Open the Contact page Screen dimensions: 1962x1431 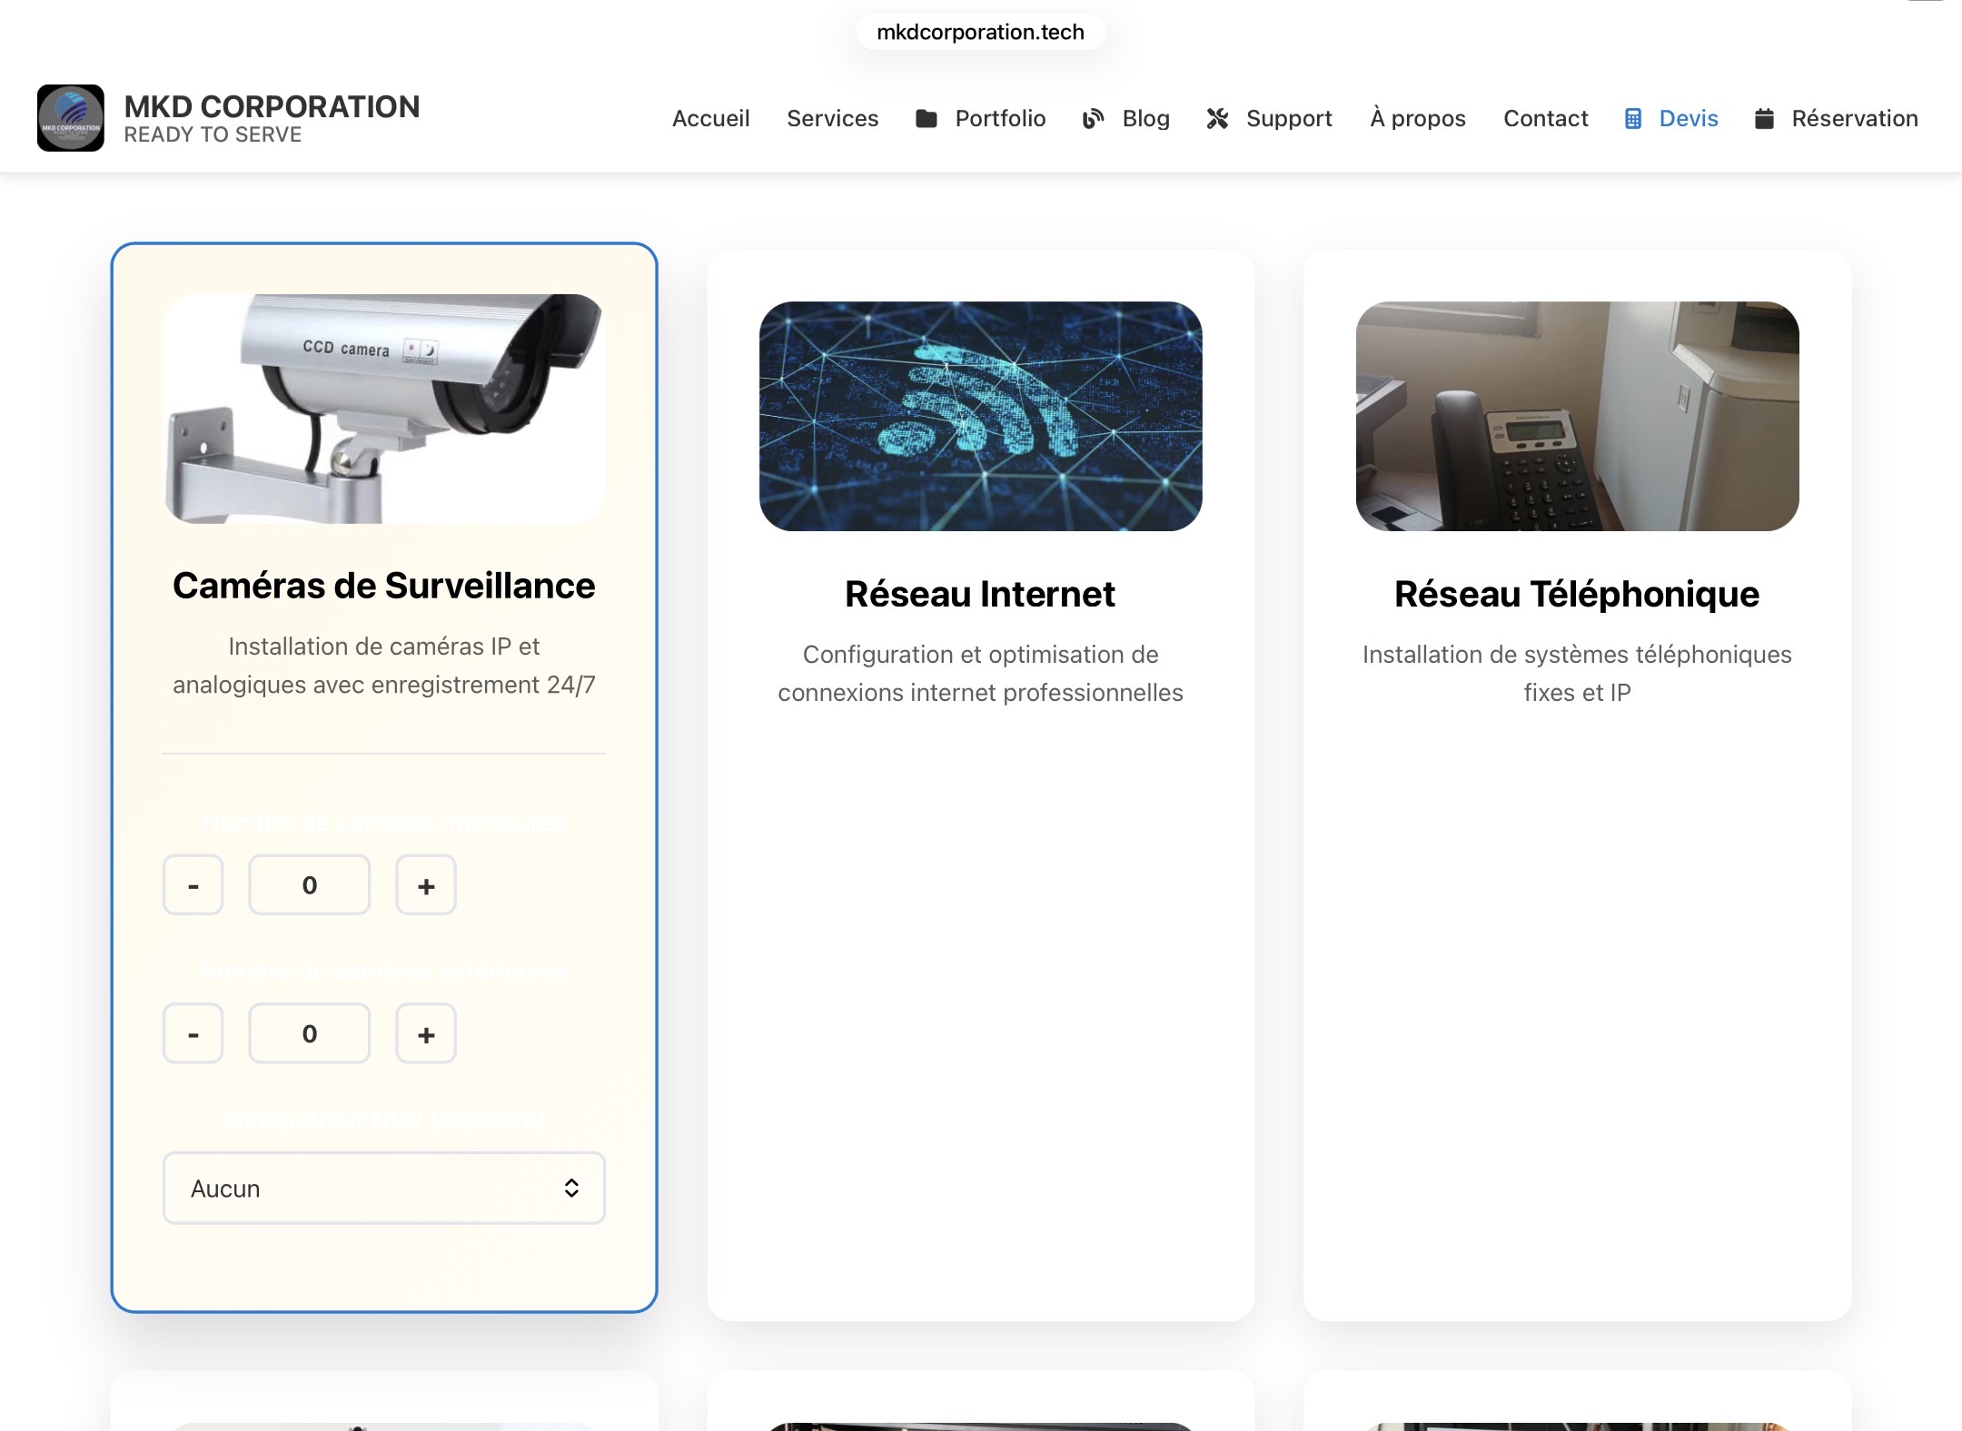point(1545,119)
